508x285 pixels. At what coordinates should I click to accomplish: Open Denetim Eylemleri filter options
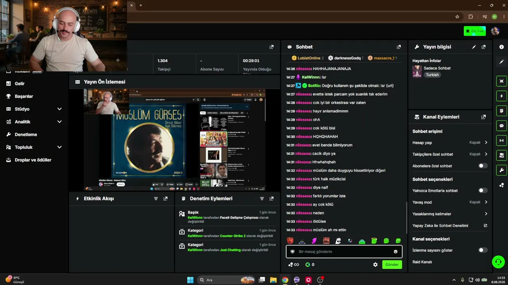point(262,198)
